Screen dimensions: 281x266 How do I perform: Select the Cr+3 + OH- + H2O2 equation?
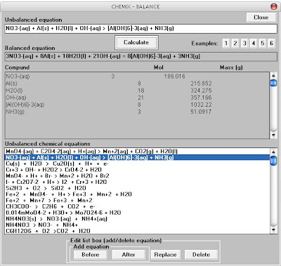[x=137, y=170]
